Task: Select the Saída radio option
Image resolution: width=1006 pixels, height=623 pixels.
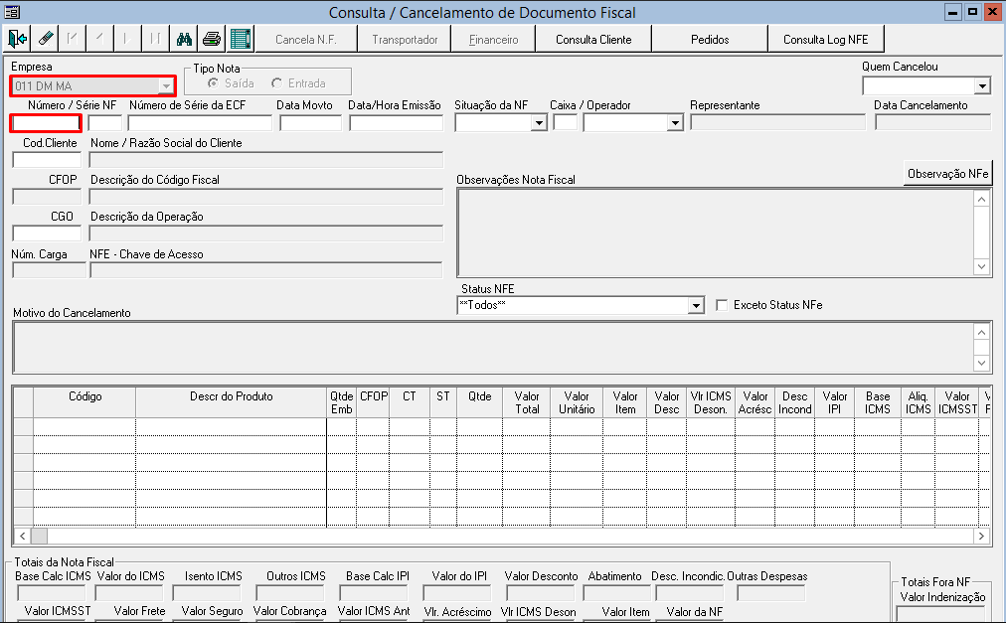Action: coord(214,83)
